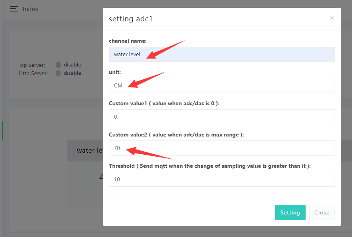Click the Custom value2 label text
This screenshot has width=352, height=237.
click(x=176, y=135)
